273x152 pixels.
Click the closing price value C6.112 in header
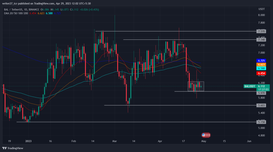(74, 10)
